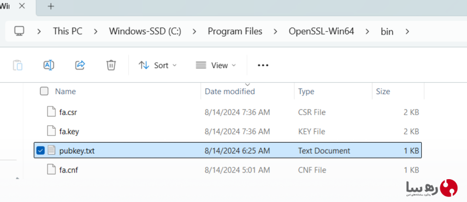Image resolution: width=467 pixels, height=202 pixels.
Task: Sort by the Size column header
Action: 383,91
